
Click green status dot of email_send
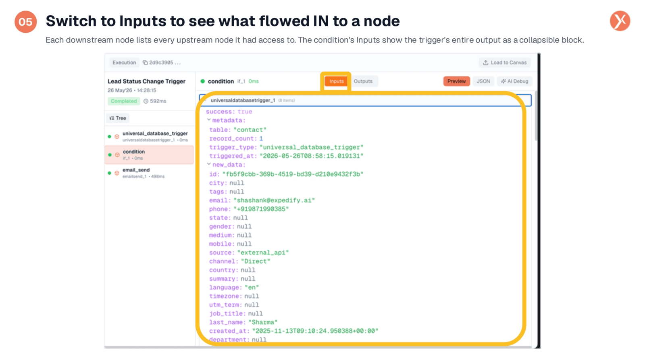(109, 173)
